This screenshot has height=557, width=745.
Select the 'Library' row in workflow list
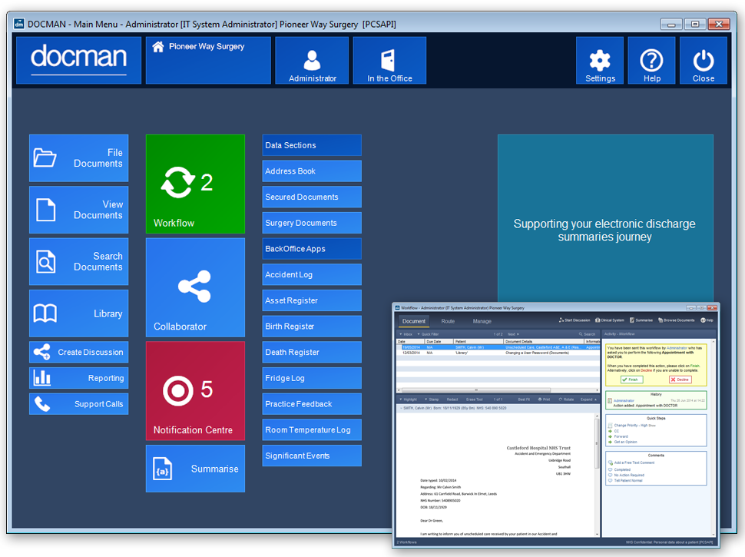click(x=498, y=353)
